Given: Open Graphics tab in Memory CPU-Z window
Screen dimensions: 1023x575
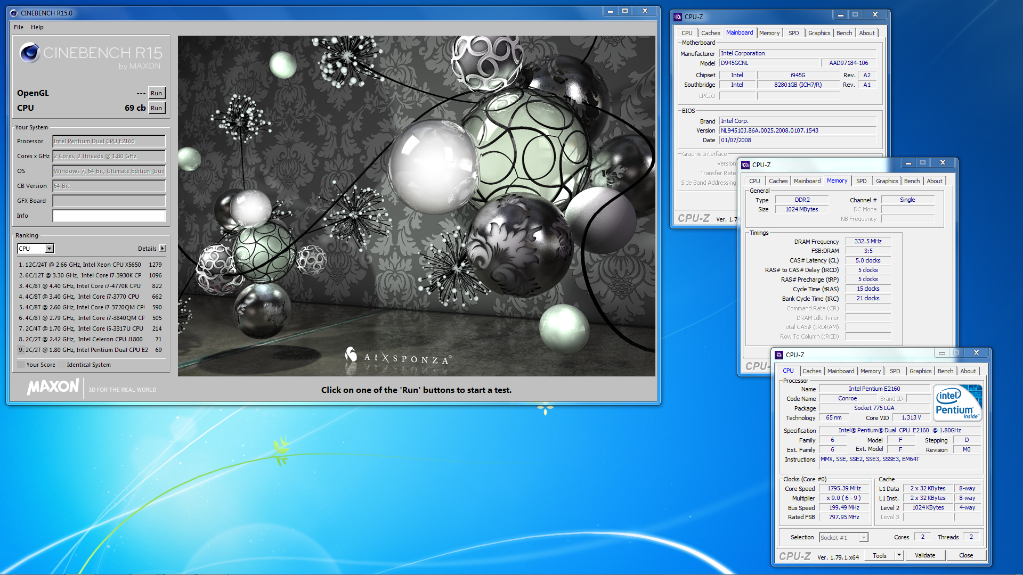Looking at the screenshot, I should coord(887,181).
